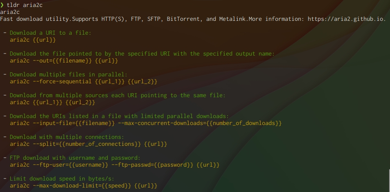Click the "--force-sequential" option text
The height and width of the screenshot is (192, 390).
(62, 81)
